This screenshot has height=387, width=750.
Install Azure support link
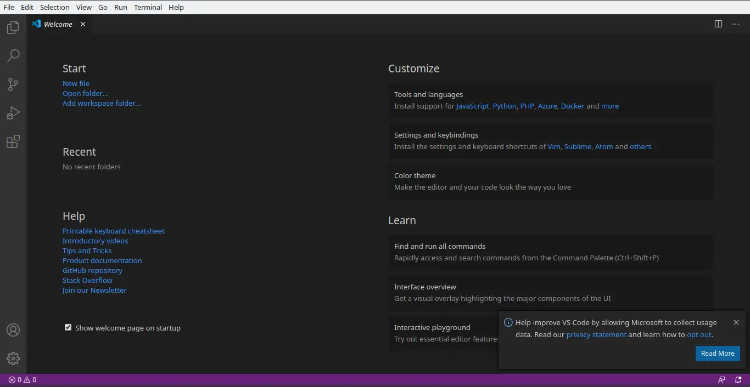pos(547,106)
